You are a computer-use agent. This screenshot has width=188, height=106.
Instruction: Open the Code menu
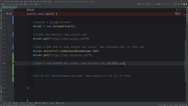click(21, 1)
